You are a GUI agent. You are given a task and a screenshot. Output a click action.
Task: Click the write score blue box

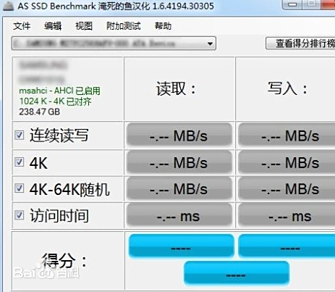click(287, 246)
